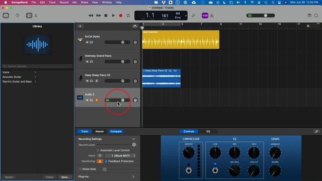Click the Compare button
This screenshot has height=181, width=322.
pos(116,131)
